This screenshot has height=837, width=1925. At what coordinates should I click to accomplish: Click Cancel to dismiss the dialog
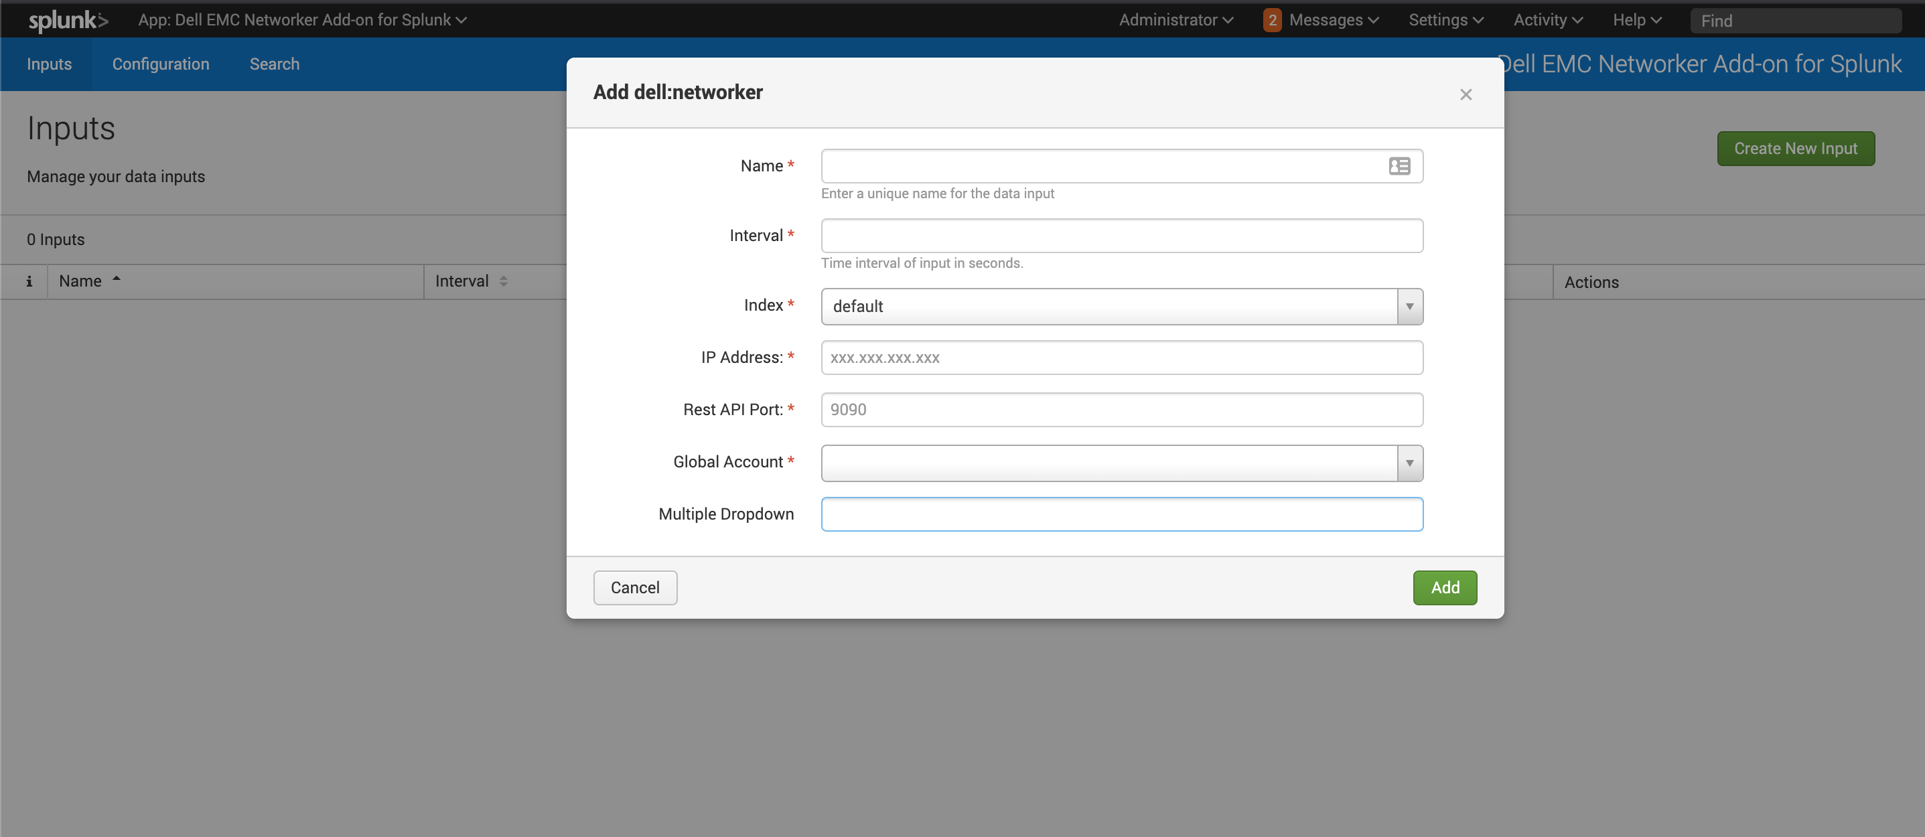pos(634,587)
